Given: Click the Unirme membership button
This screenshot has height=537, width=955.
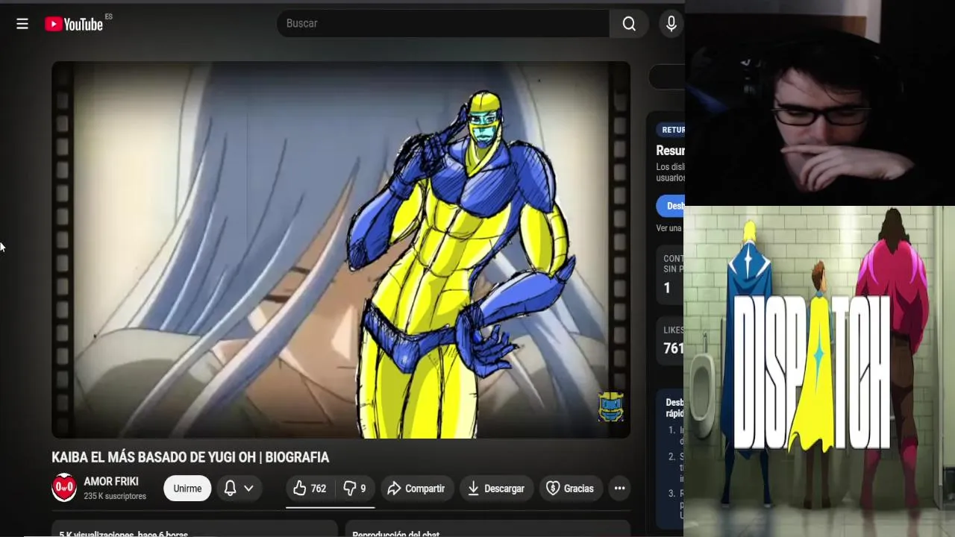Looking at the screenshot, I should pyautogui.click(x=187, y=489).
